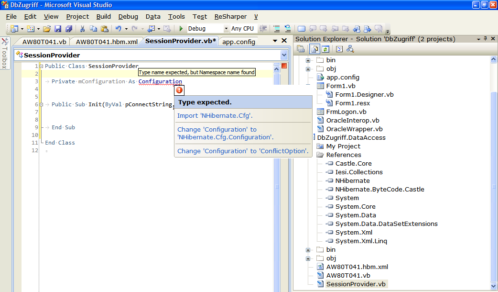Select OracleWrapper.vb in Solution Explorer
498x292 pixels.
[355, 129]
